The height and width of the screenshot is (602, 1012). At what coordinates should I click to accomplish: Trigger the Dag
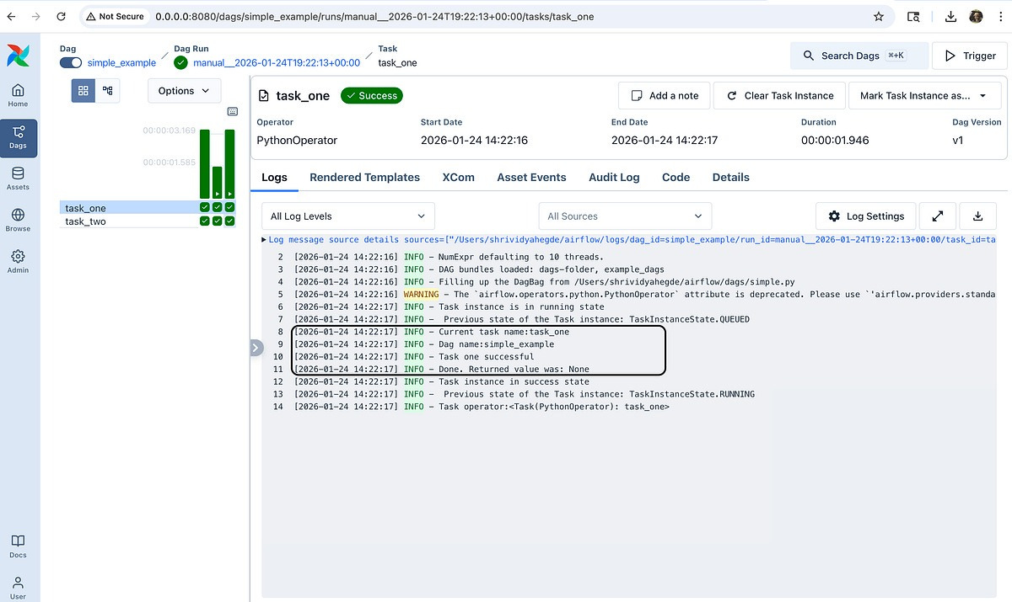coord(969,56)
